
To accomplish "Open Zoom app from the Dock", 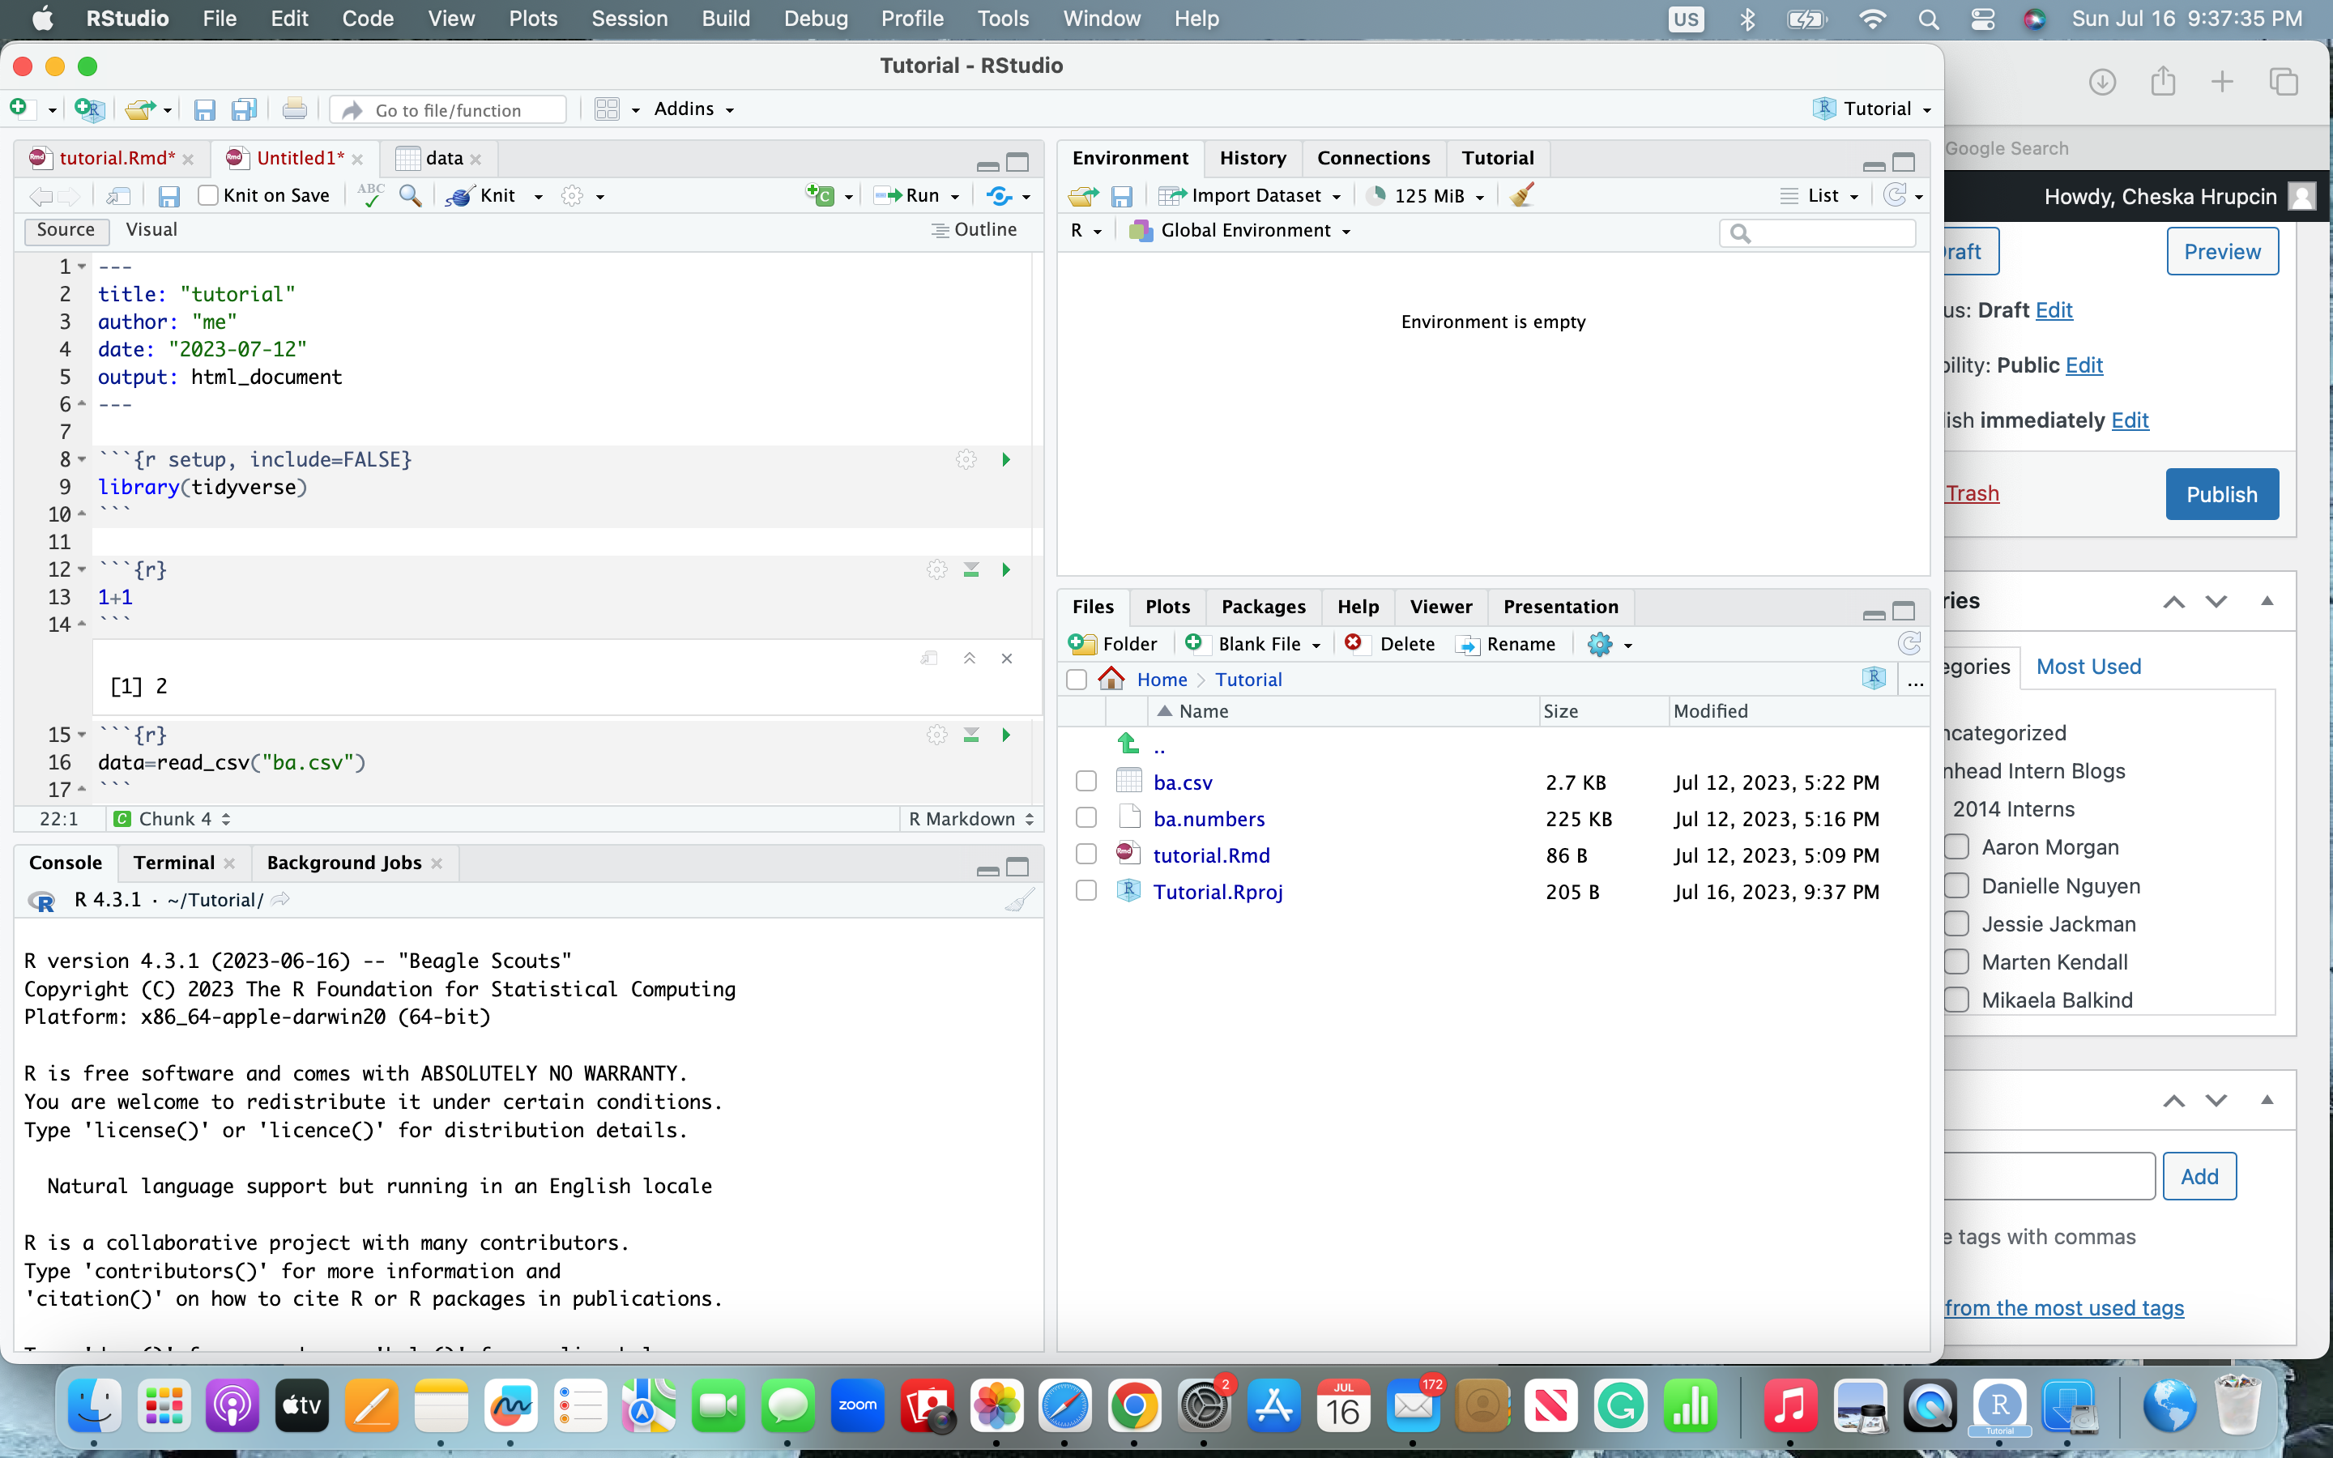I will coord(857,1406).
